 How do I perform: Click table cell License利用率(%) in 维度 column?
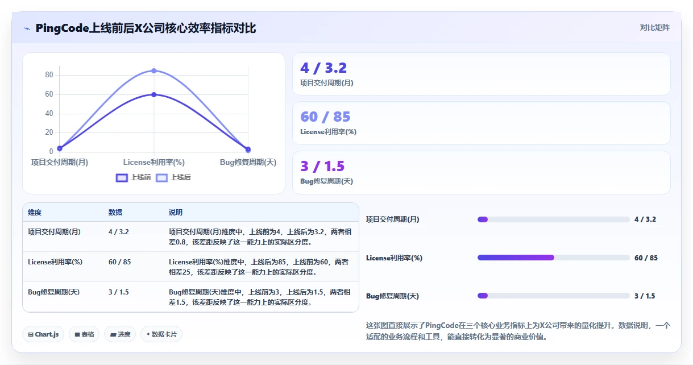(55, 262)
